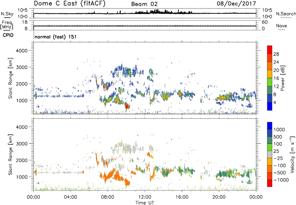This screenshot has height=205, width=296.
Task: Click the "60" tick on the Nave axis
Action: [x=265, y=22]
